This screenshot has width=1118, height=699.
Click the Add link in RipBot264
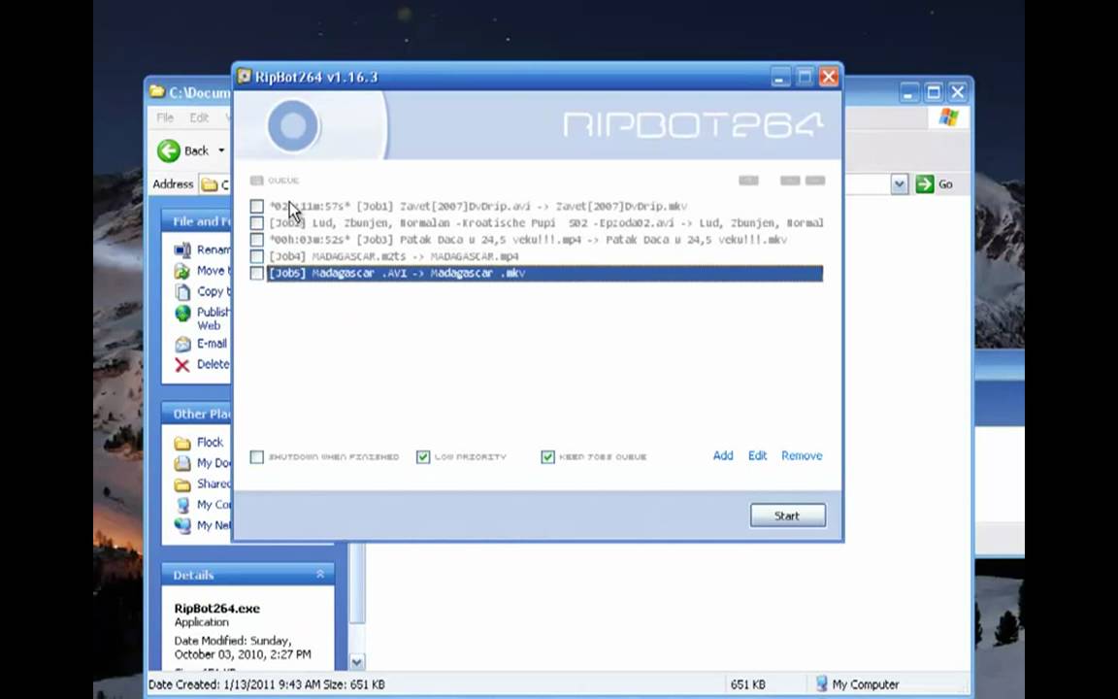pyautogui.click(x=723, y=455)
